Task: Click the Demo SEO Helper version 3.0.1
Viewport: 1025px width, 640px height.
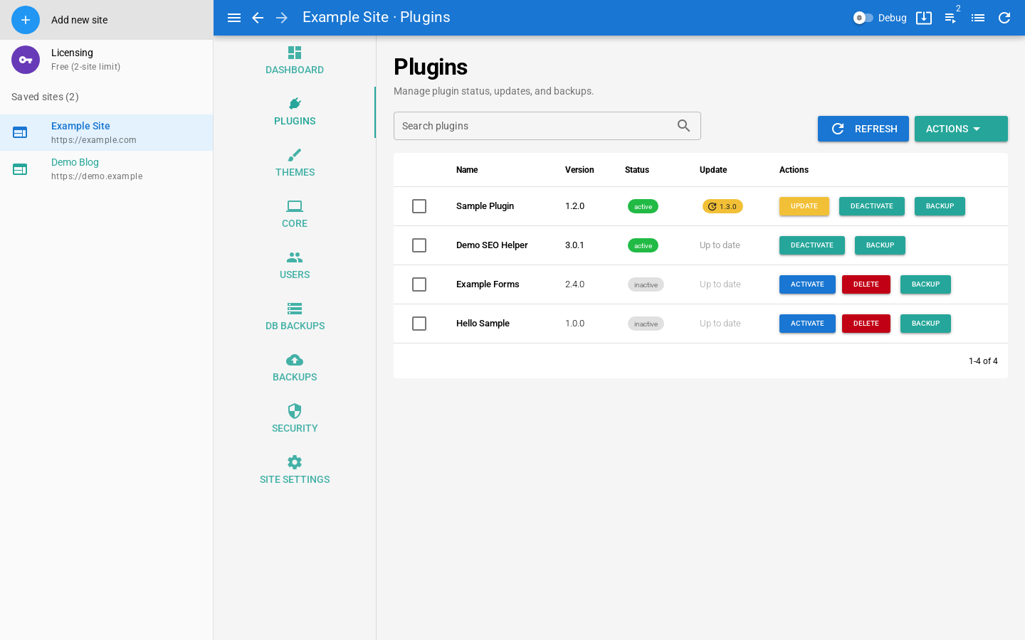Action: coord(574,245)
